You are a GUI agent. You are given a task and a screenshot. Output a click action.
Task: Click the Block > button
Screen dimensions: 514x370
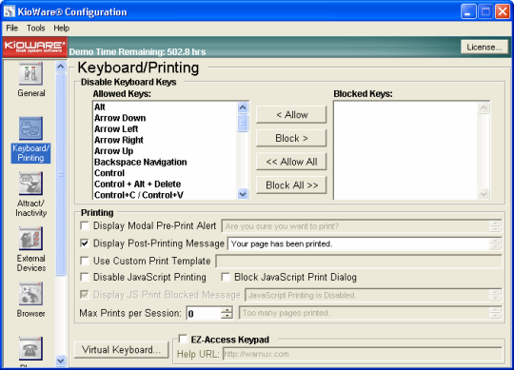[x=291, y=138]
